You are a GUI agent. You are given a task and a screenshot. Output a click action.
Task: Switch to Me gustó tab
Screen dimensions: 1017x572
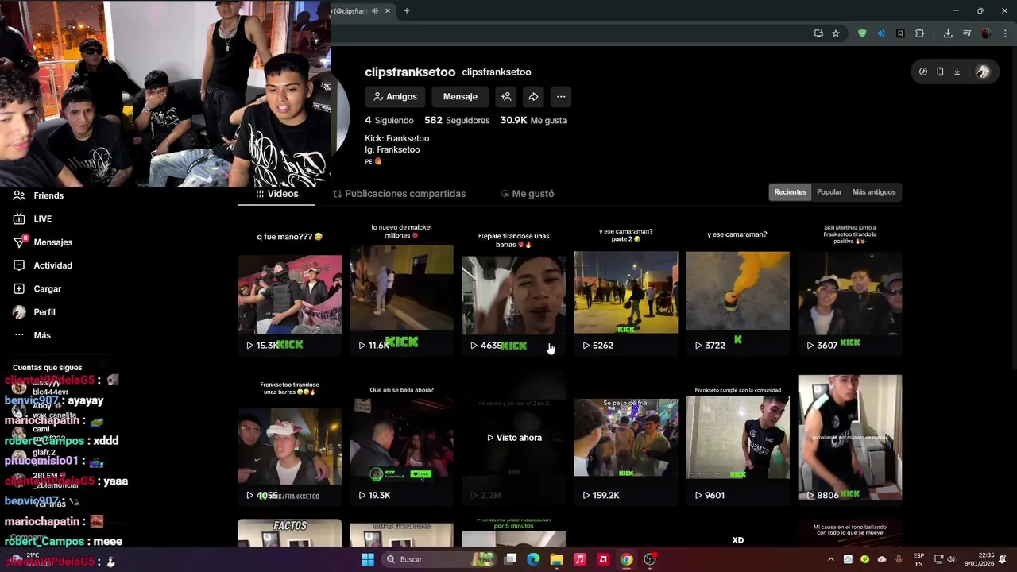coord(527,194)
